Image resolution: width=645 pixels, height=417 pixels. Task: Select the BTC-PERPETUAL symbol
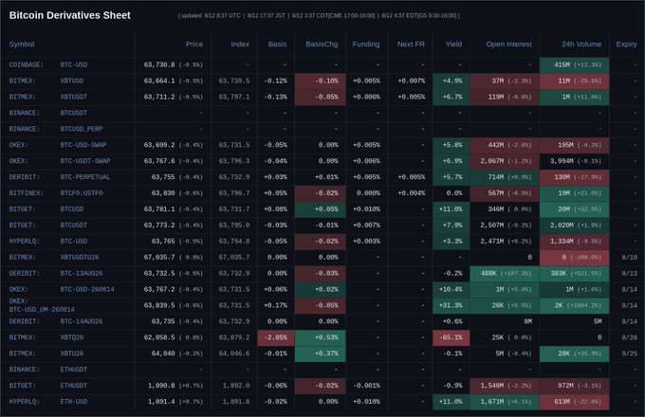click(x=85, y=177)
